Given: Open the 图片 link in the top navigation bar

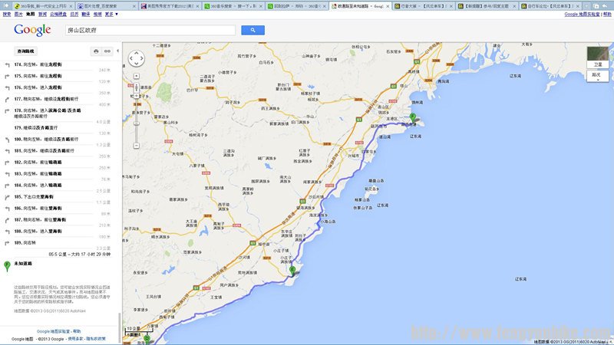Looking at the screenshot, I should pyautogui.click(x=18, y=14).
